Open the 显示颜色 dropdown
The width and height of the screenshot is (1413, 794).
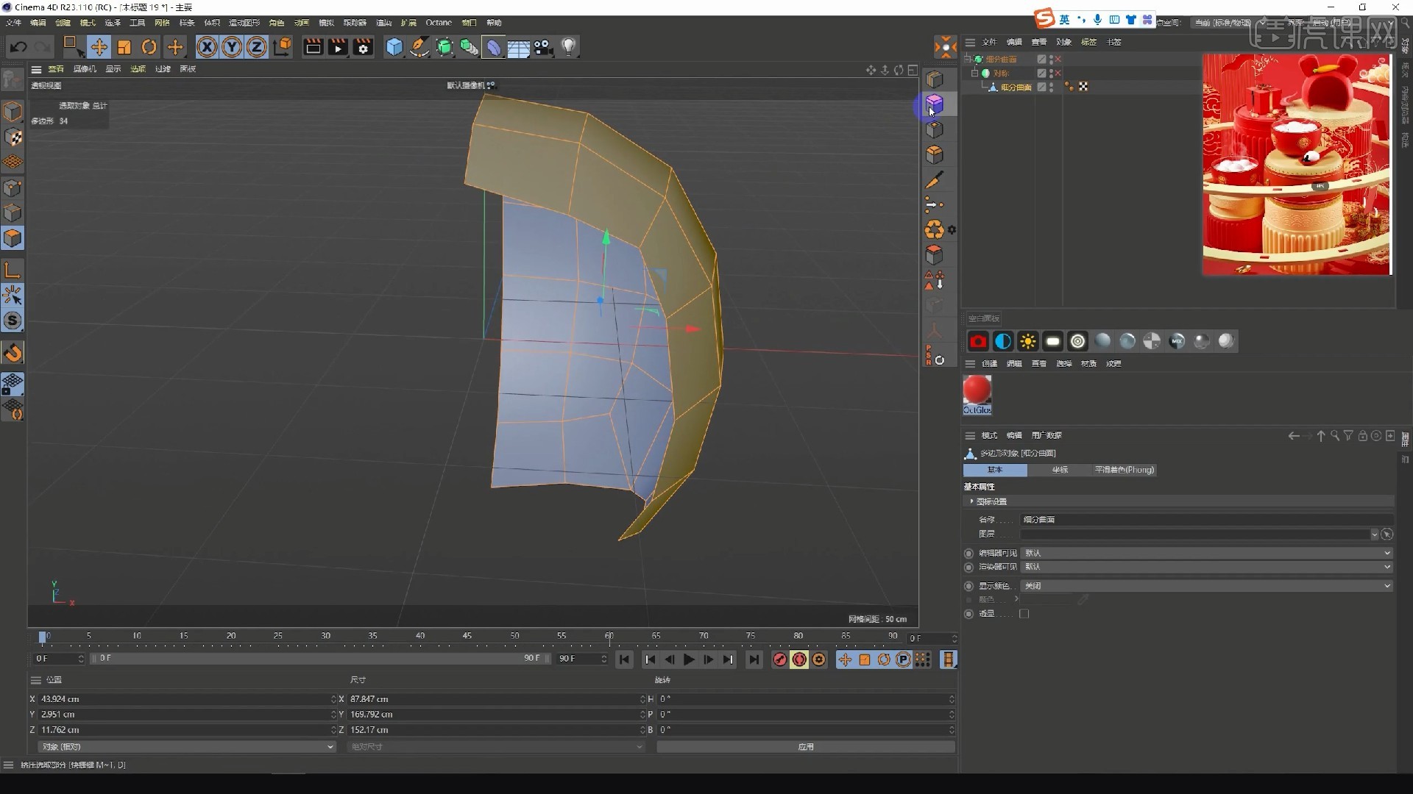[x=1207, y=586]
